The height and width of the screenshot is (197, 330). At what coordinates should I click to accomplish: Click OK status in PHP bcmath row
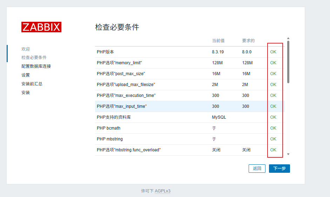(x=273, y=128)
